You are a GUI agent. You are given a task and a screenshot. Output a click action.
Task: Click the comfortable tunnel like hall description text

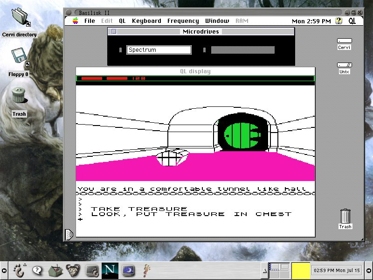point(192,189)
